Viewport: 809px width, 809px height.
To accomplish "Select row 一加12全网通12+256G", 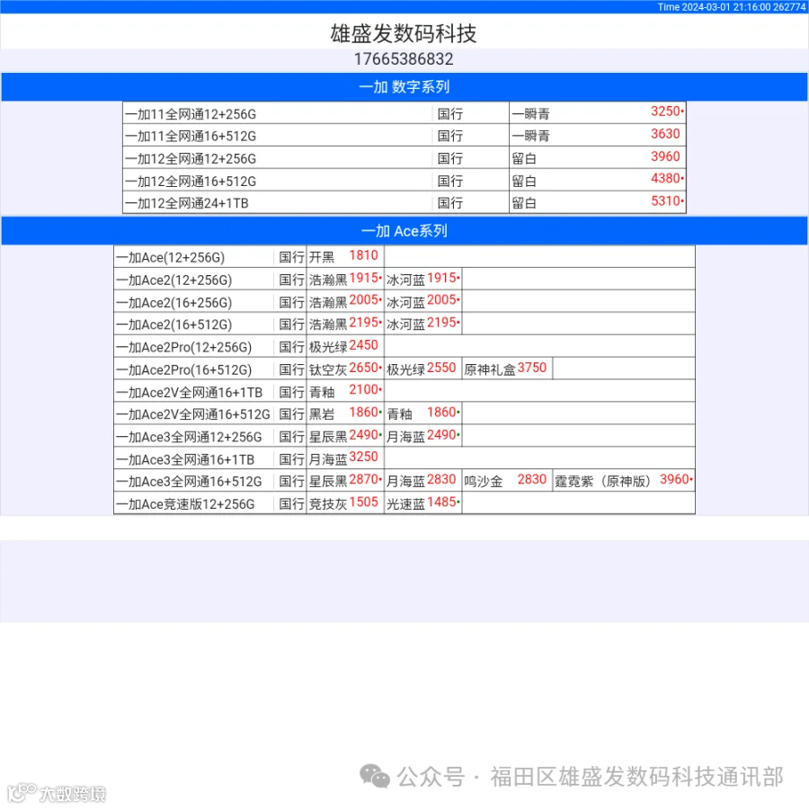I will pyautogui.click(x=404, y=158).
